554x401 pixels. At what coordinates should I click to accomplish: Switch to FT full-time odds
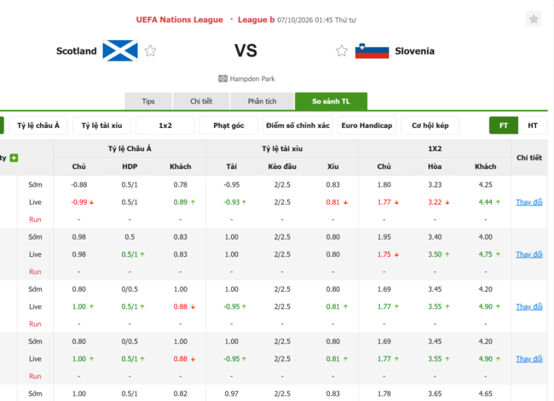click(504, 125)
